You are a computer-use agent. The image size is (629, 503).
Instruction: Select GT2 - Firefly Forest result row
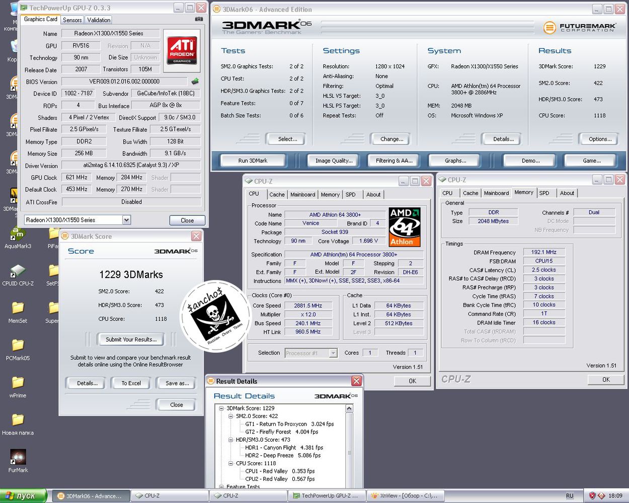coord(282,432)
